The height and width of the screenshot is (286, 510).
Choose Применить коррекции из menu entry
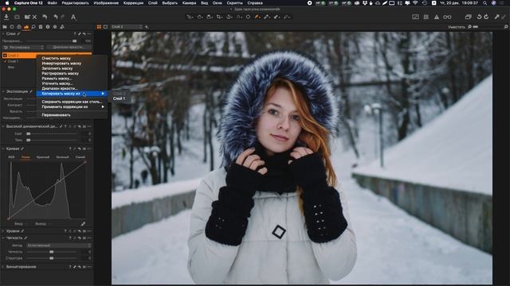[72, 106]
